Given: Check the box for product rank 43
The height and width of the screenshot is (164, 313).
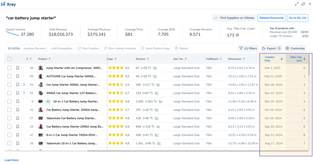Looking at the screenshot, I should click(x=10, y=85).
